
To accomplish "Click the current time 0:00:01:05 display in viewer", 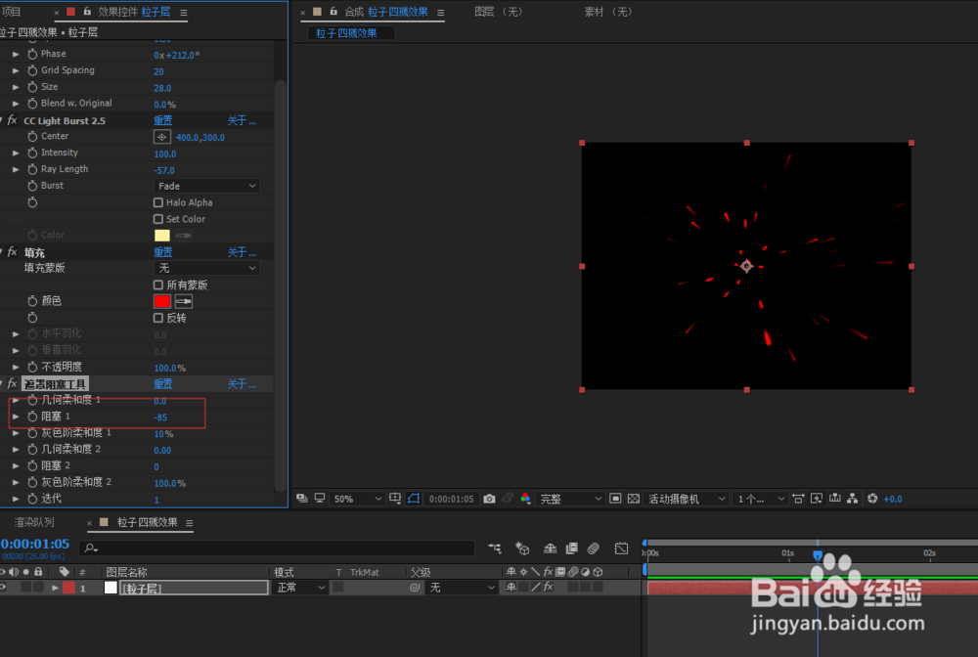I will [451, 499].
